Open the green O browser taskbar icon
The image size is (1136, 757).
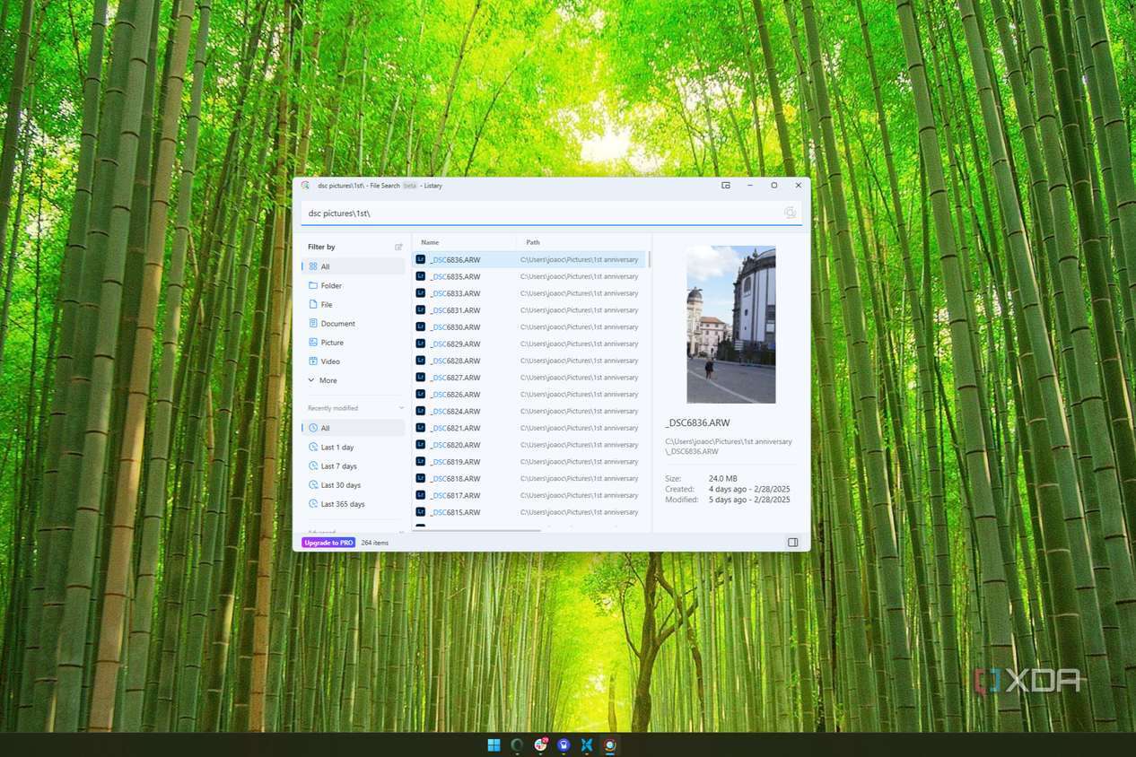point(517,745)
